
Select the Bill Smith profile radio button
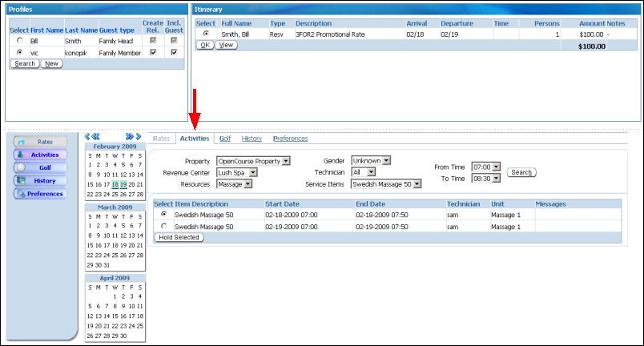coord(18,40)
